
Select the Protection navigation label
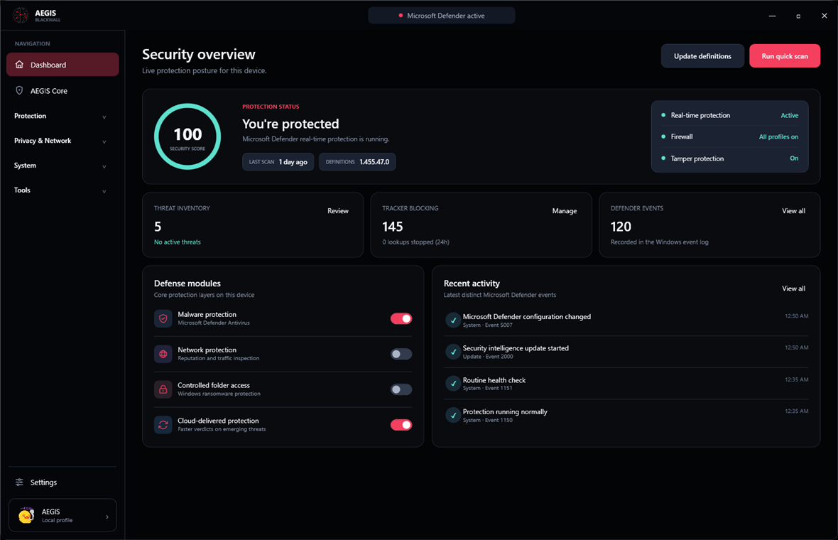[30, 116]
